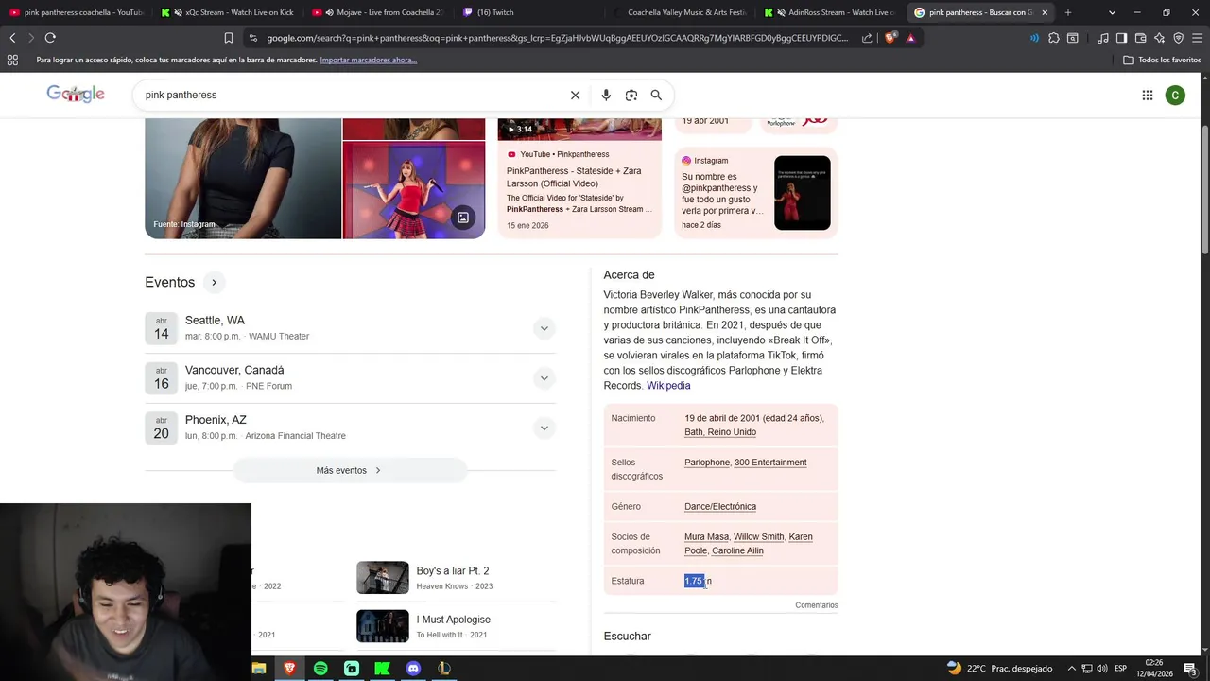The image size is (1210, 681).
Task: Switch to the Mojave Live from Coachella tab
Action: click(378, 12)
